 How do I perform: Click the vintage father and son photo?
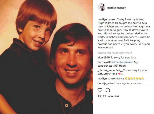46,57
